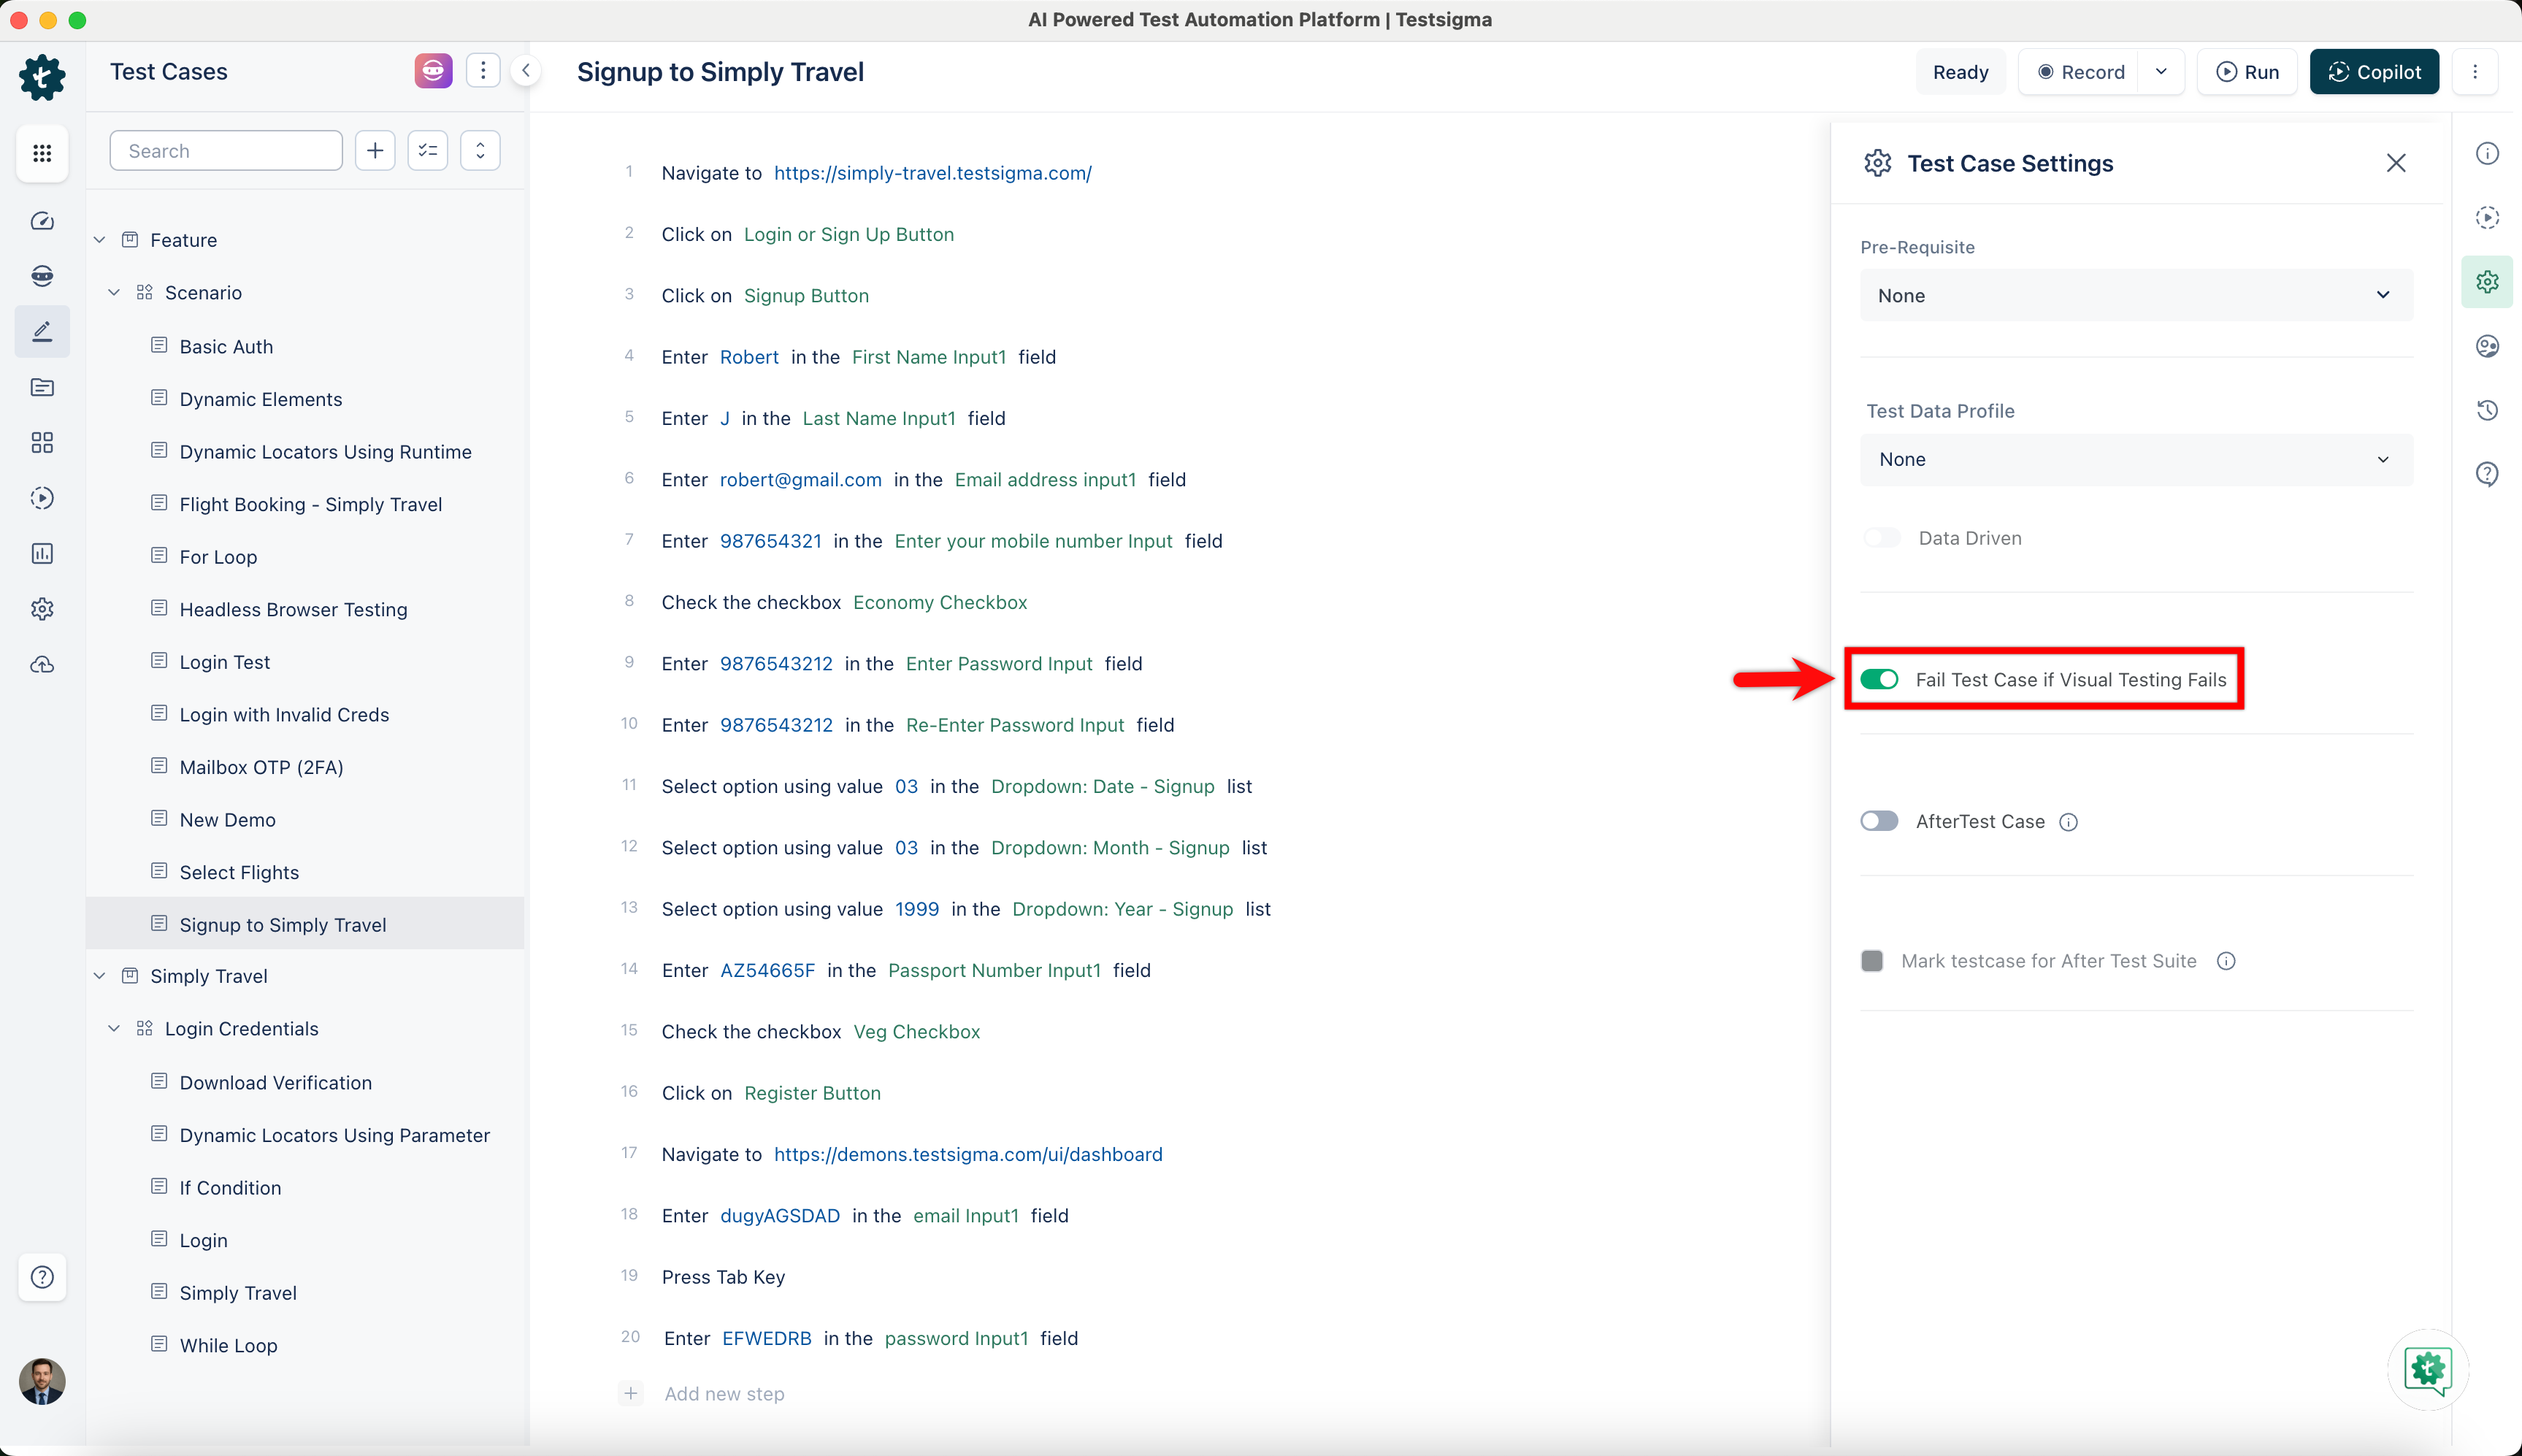Screen dimensions: 2522x1456
Task: Close the Test Case Settings panel
Action: pos(2396,163)
